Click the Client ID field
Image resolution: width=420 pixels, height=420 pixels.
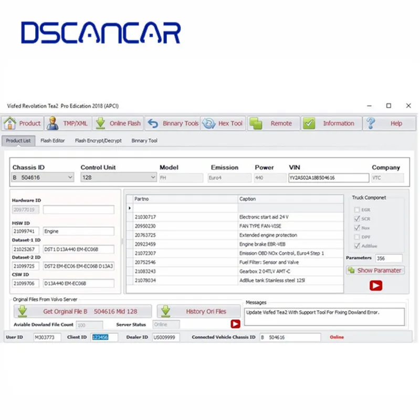[x=104, y=337]
